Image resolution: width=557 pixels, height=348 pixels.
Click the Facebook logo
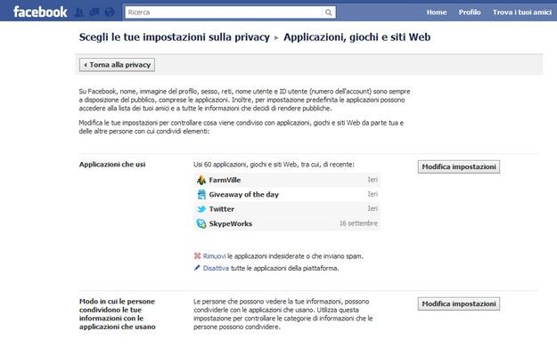coord(40,12)
